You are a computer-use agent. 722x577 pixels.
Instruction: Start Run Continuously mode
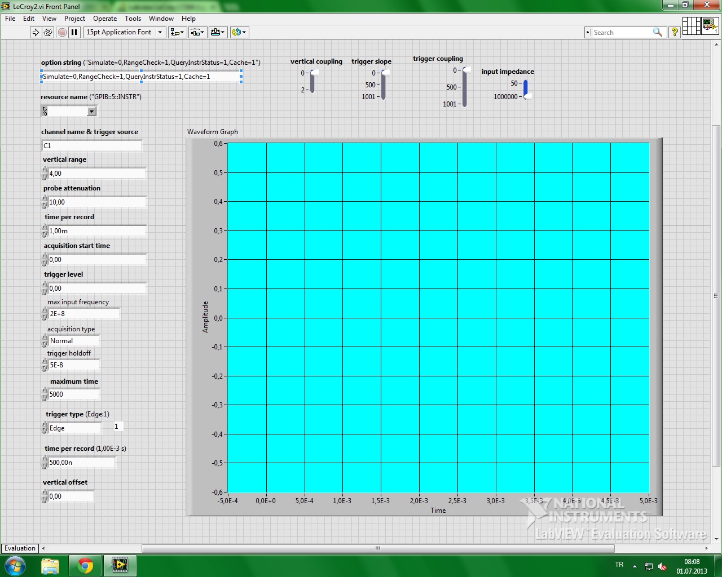48,33
